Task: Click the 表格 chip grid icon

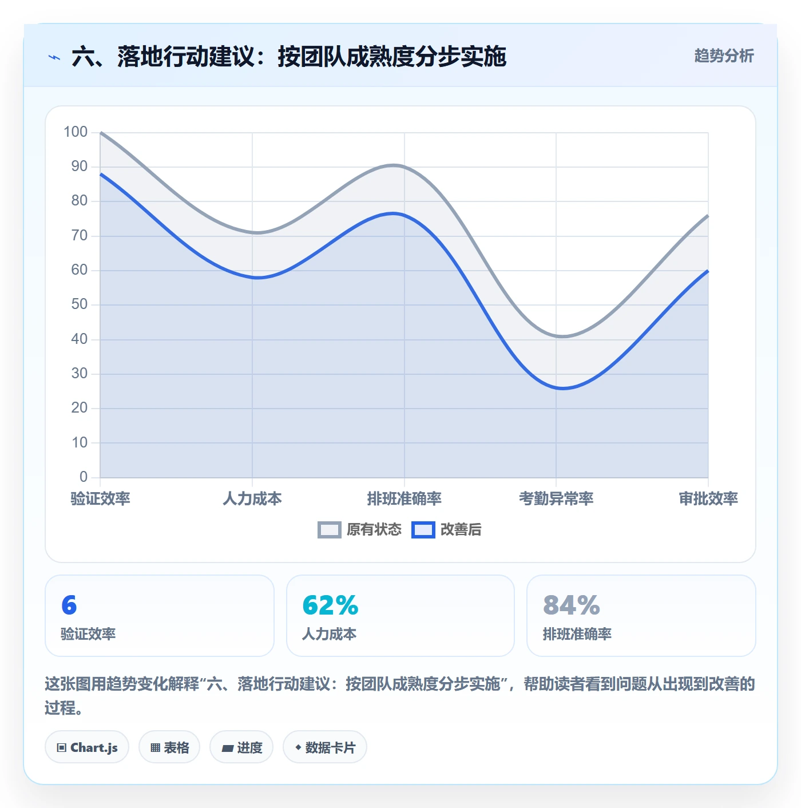Action: [155, 748]
